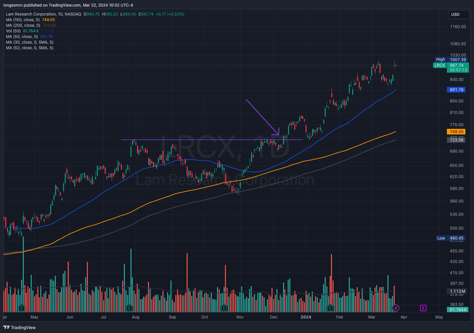Click the TradingView logo
The image size is (474, 333).
pyautogui.click(x=19, y=327)
